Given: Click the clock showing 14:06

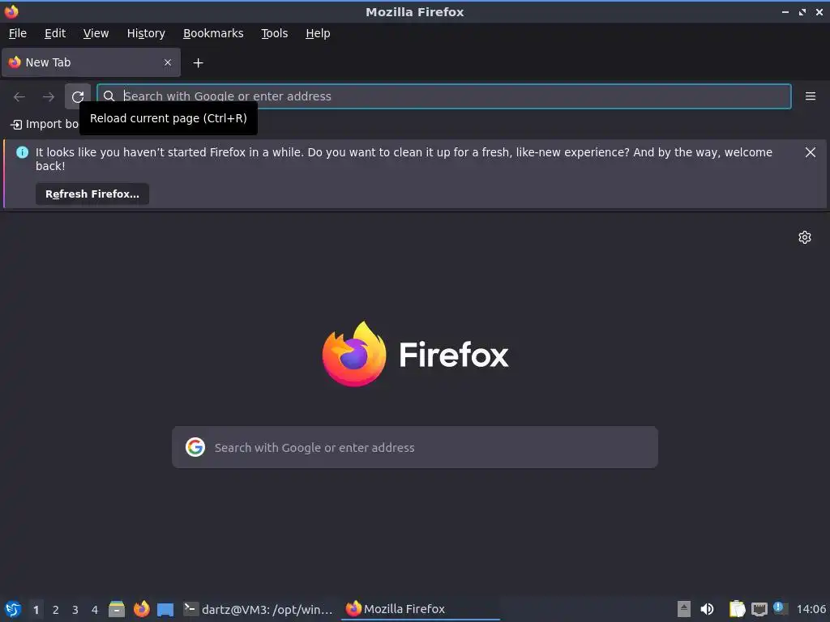Looking at the screenshot, I should pos(811,609).
